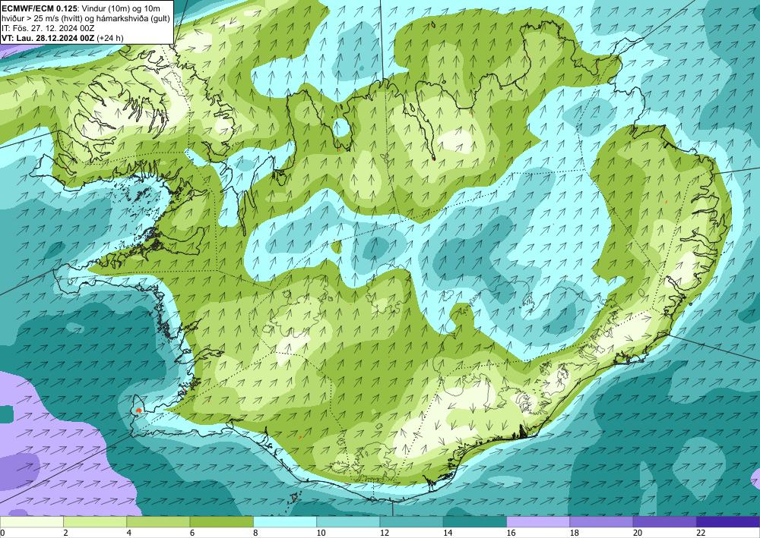The height and width of the screenshot is (538, 760).
Task: Pick the deep indigo above-22 legend swatch
Action: (727, 522)
